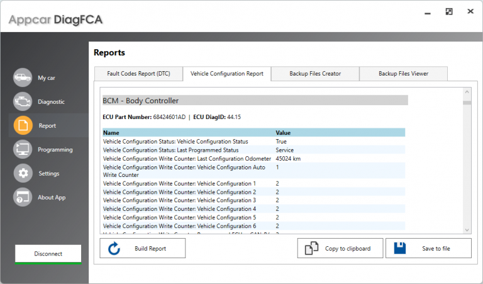Open the Diagnostic engine icon
Image resolution: width=483 pixels, height=284 pixels.
pos(23,102)
